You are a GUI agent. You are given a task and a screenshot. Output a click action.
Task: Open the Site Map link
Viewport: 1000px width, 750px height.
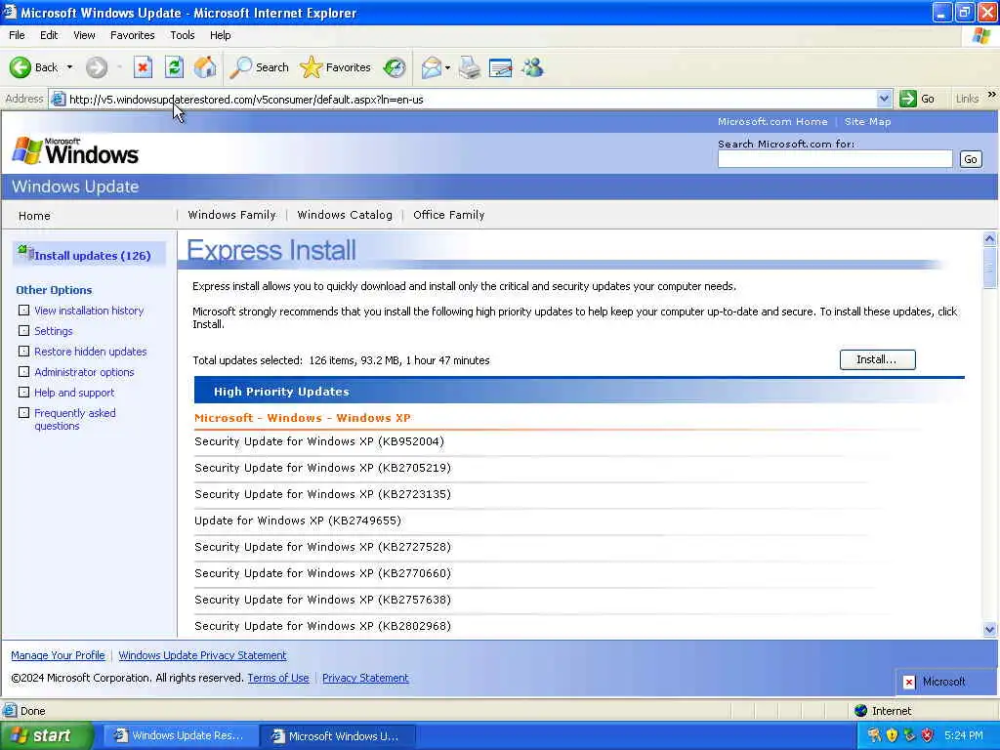tap(868, 121)
